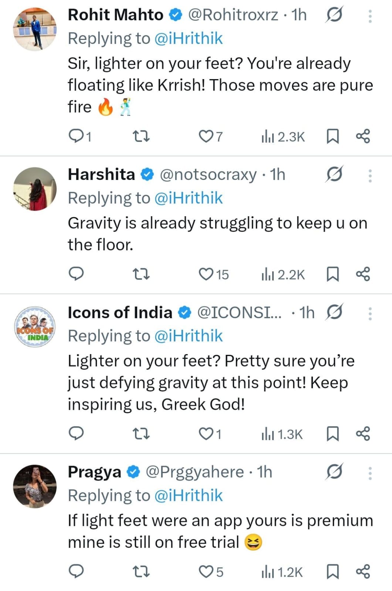Image resolution: width=392 pixels, height=591 pixels.
Task: Share Rohit Mahto's tweet
Action: [363, 136]
